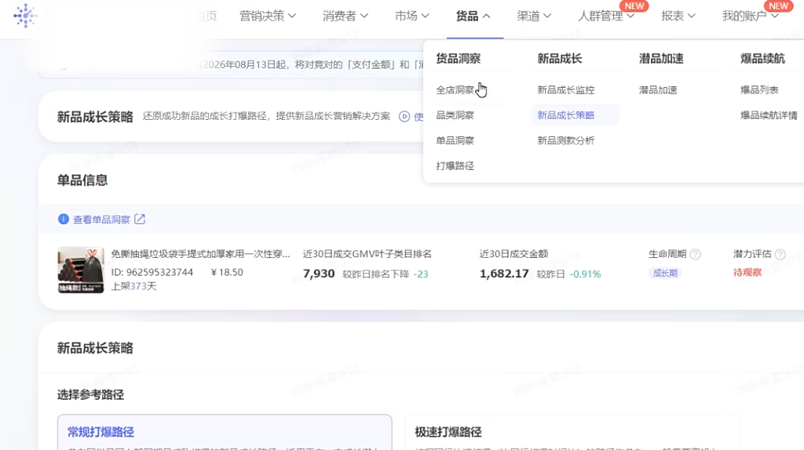Click the 潜力评估 help question icon
804x450 pixels.
[x=780, y=255]
